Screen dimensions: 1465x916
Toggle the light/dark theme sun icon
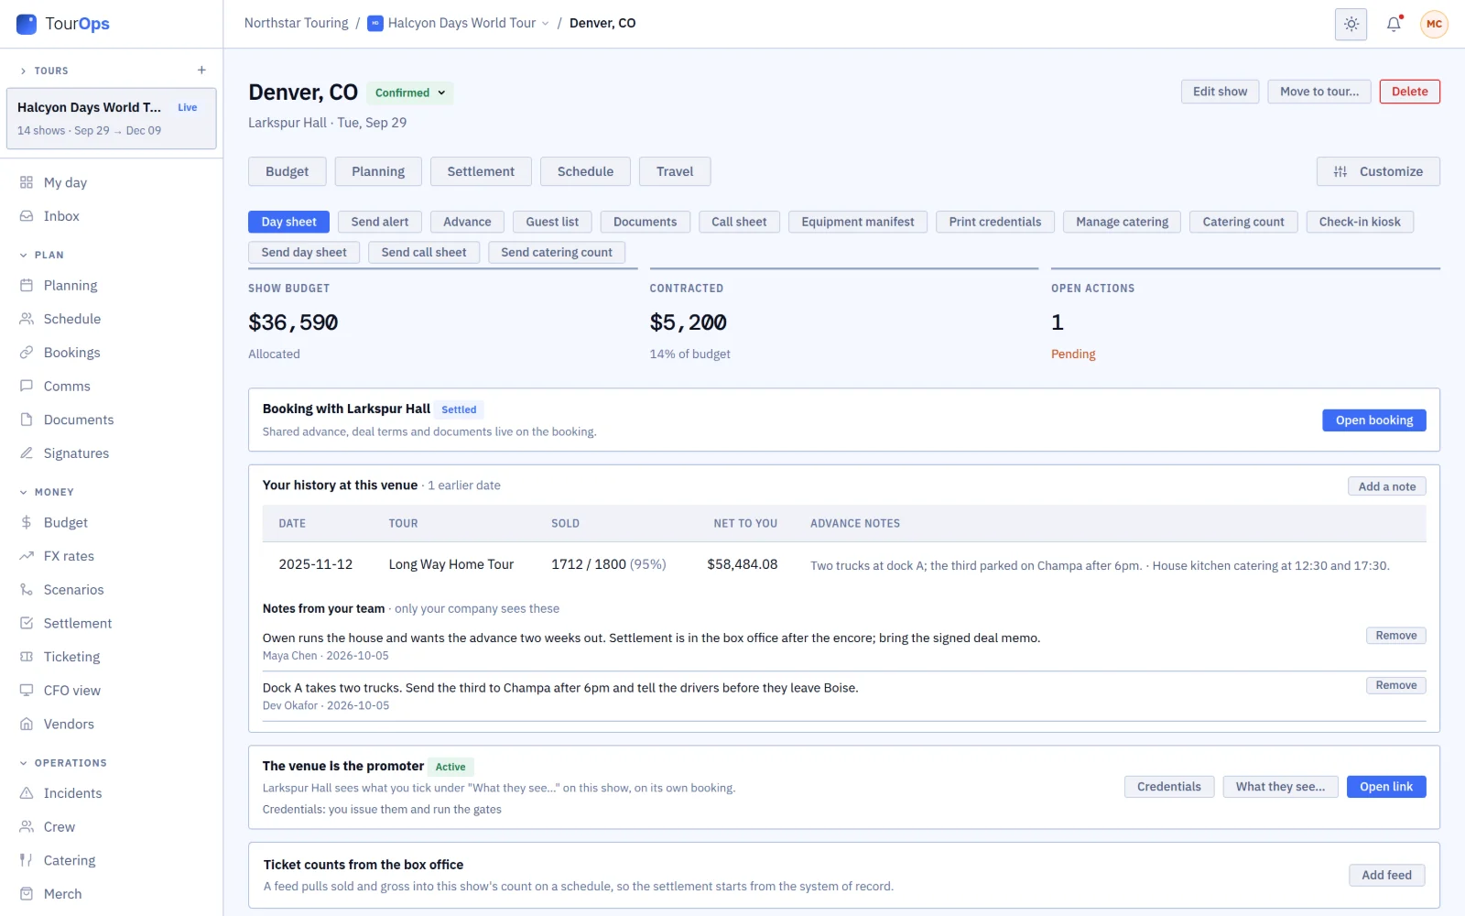coord(1351,24)
